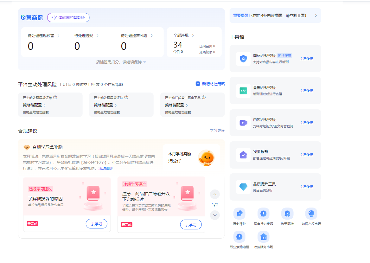This screenshot has height=263, width=370.
Task: Click the 商品合规预检 shield icon
Action: (x=243, y=59)
